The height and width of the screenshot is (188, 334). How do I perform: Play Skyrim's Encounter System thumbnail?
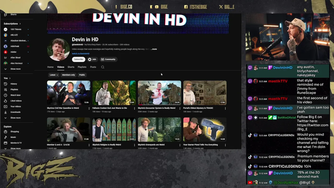159,93
